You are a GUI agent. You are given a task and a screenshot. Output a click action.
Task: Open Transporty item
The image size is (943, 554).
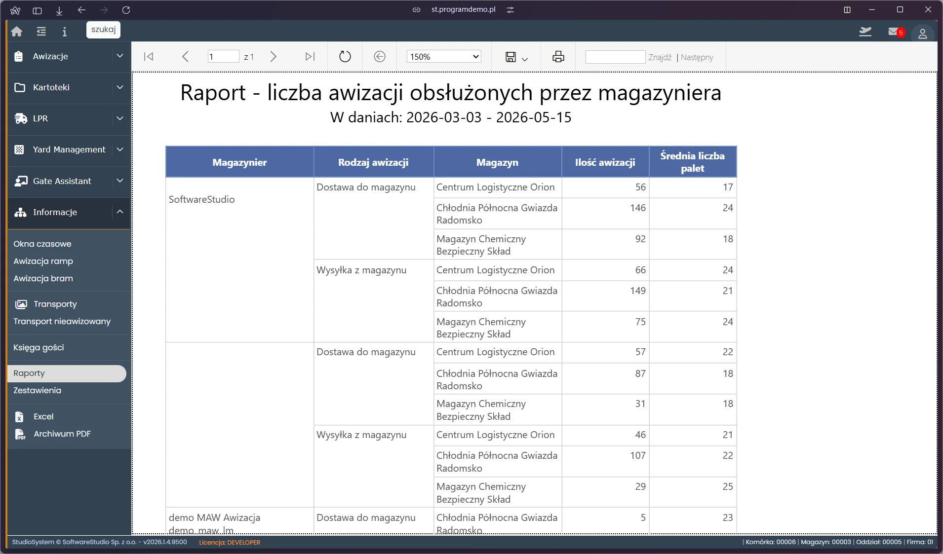pos(55,304)
